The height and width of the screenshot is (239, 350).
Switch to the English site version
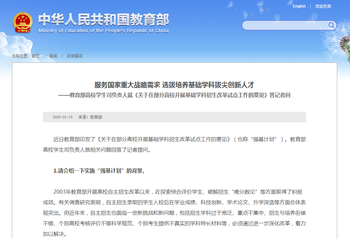point(299,6)
